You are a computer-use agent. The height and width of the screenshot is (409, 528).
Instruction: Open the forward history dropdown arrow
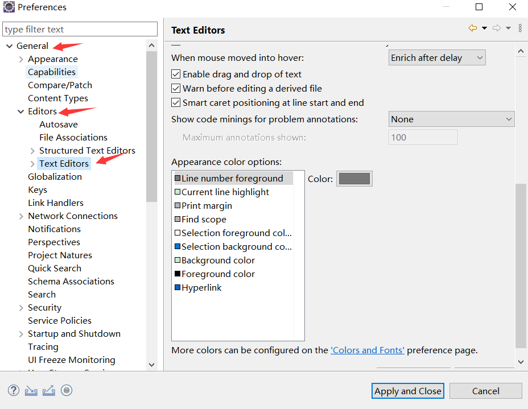509,28
